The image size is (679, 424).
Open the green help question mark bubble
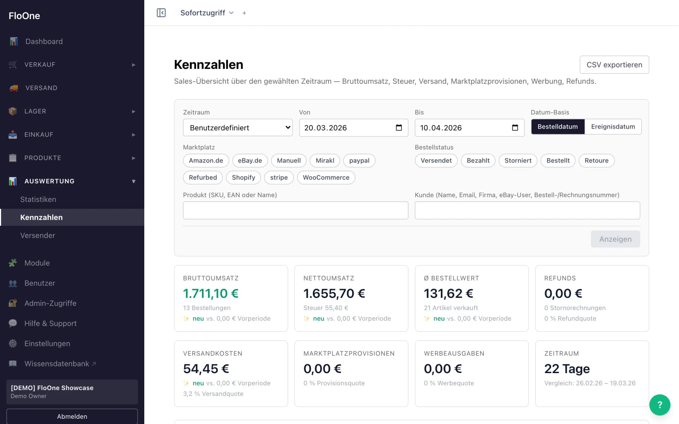pyautogui.click(x=660, y=405)
